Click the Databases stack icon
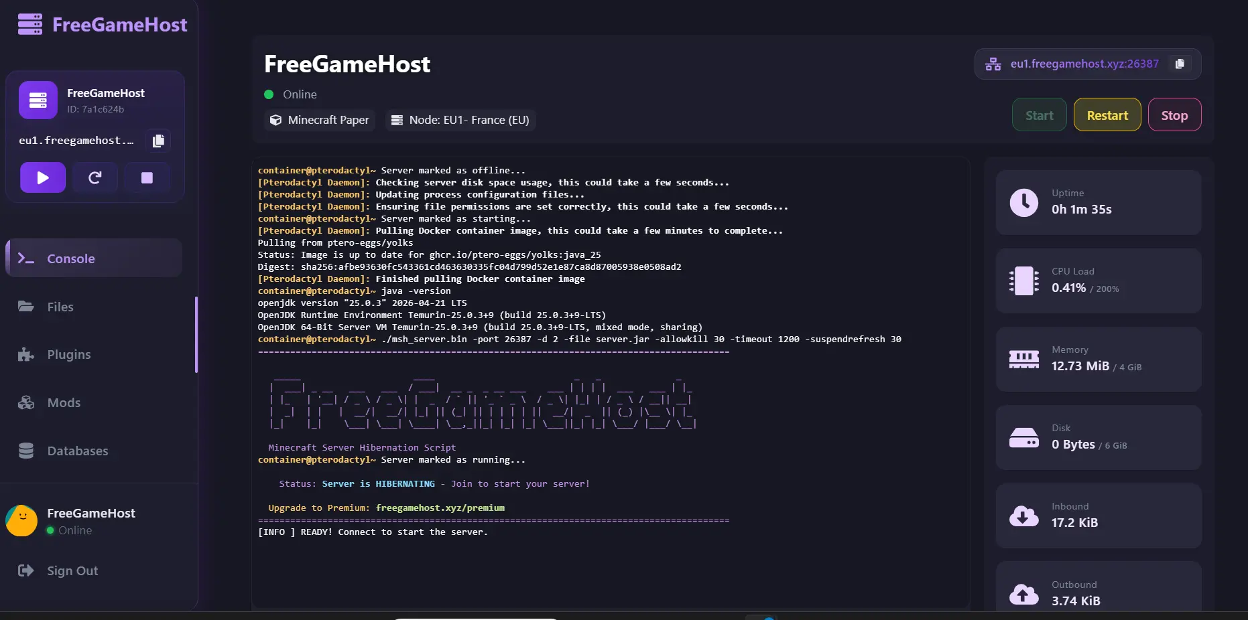Screen dimensions: 1248x620 (26, 451)
